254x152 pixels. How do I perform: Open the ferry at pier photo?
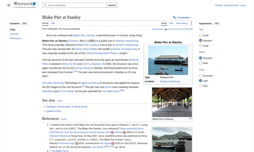point(172,139)
